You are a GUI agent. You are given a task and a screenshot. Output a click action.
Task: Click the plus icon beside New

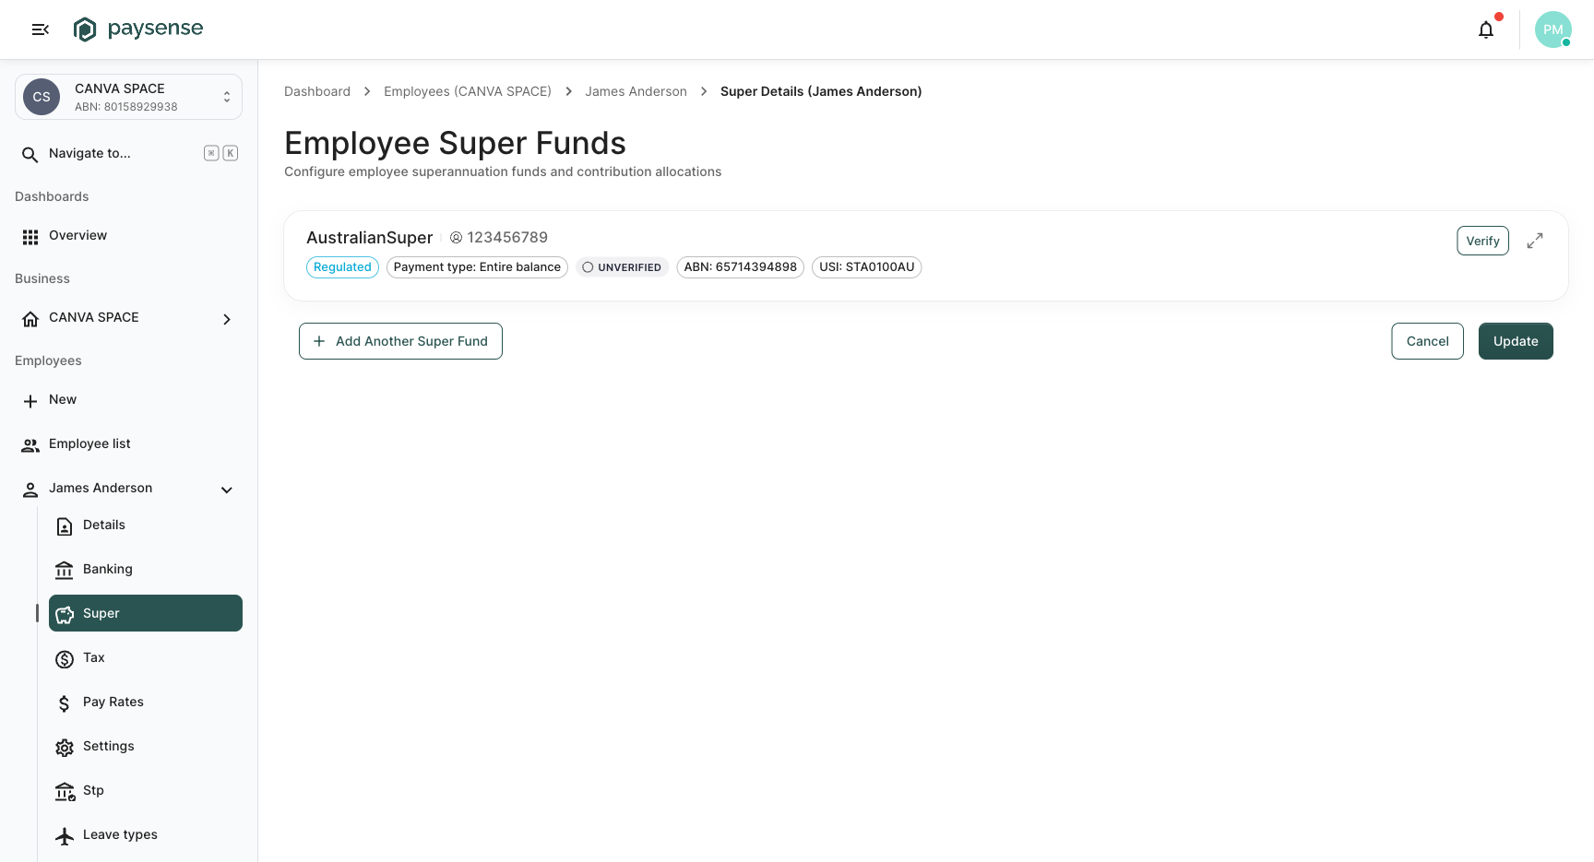30,401
